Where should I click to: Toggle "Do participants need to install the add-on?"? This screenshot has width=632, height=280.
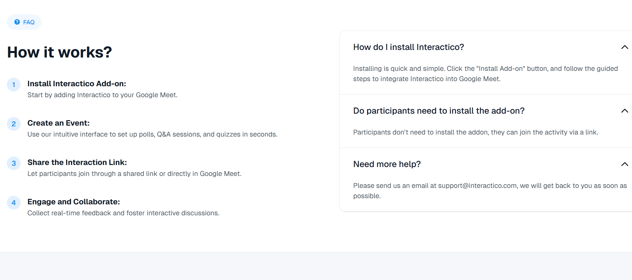(x=439, y=111)
